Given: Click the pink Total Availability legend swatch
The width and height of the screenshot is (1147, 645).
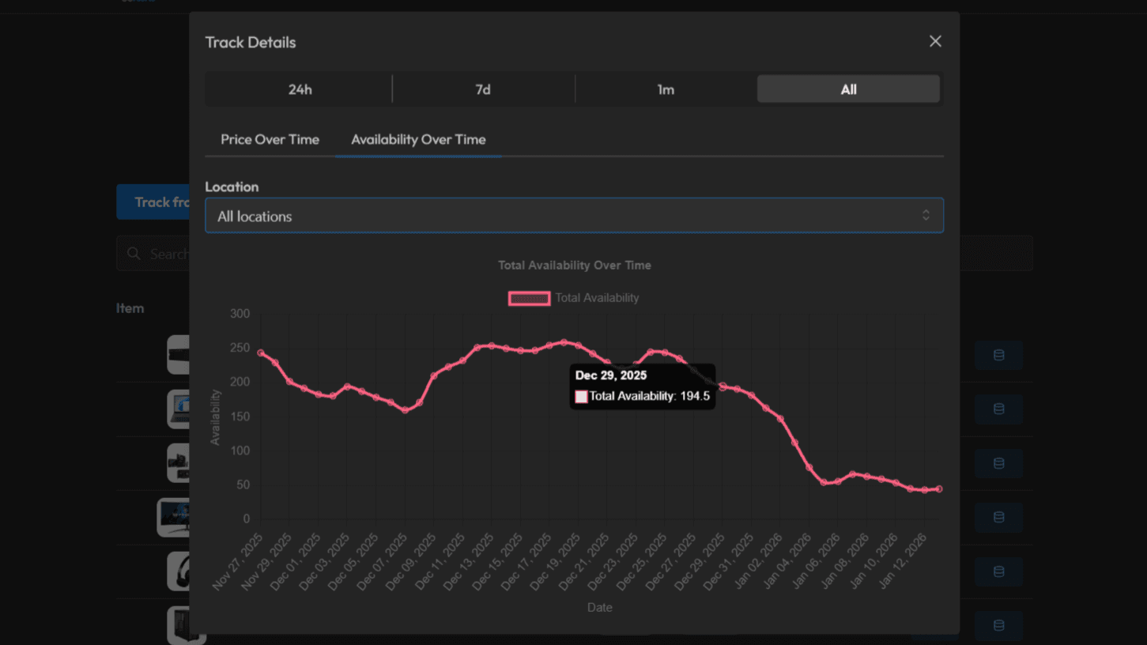Looking at the screenshot, I should click(529, 298).
